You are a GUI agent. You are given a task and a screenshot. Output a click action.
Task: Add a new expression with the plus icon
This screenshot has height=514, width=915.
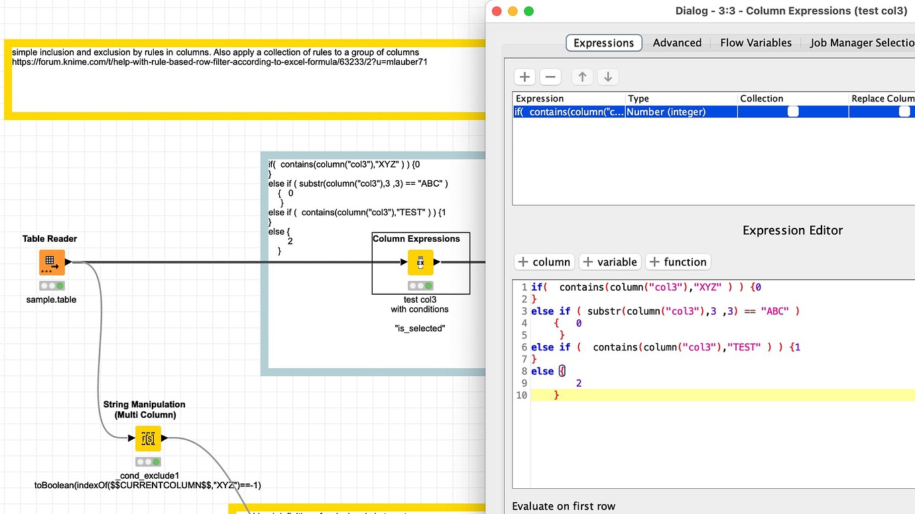524,76
